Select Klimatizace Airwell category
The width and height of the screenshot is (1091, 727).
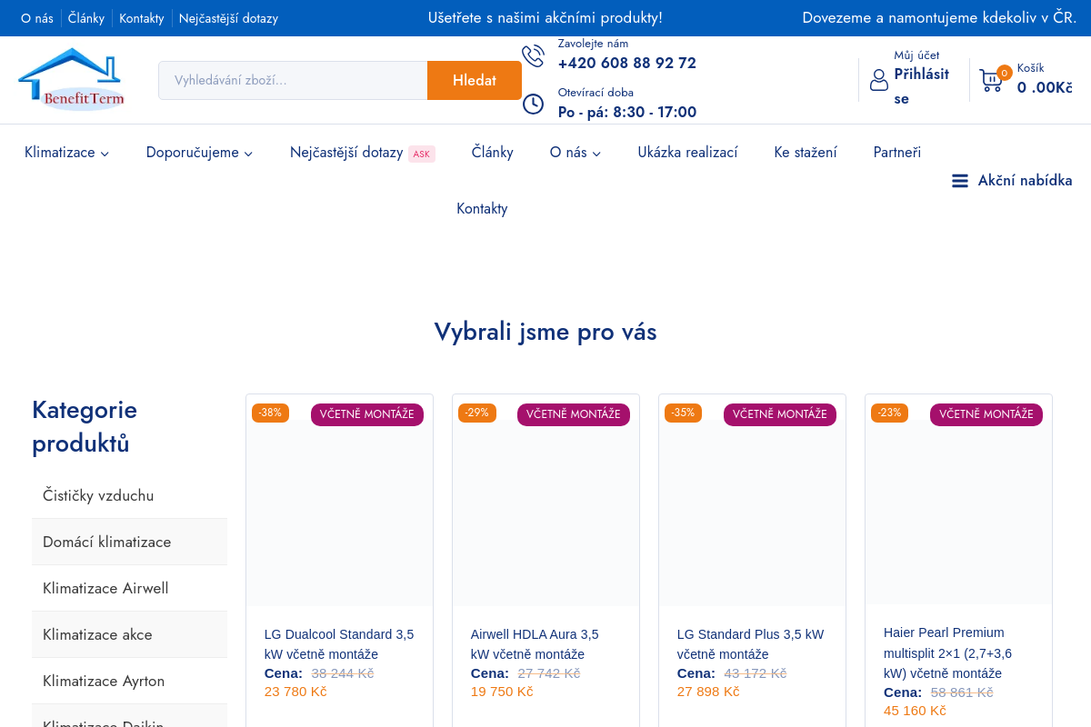tap(105, 588)
